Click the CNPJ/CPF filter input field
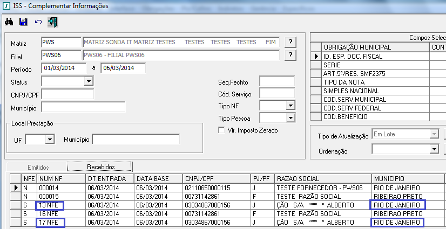This screenshot has height=229, width=446. click(x=67, y=94)
